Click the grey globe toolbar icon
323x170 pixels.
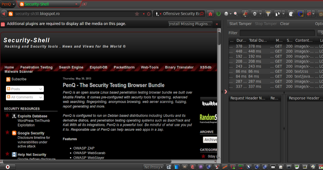[226, 14]
